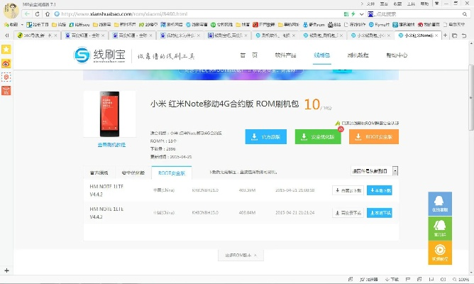
Task: Open the 刷机教程 navigation item
Action: (358, 55)
